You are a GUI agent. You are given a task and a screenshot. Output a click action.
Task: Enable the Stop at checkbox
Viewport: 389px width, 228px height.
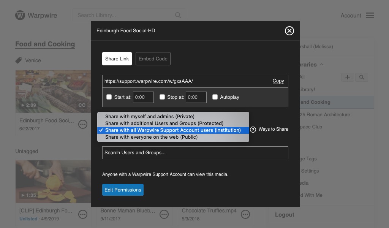coord(162,97)
